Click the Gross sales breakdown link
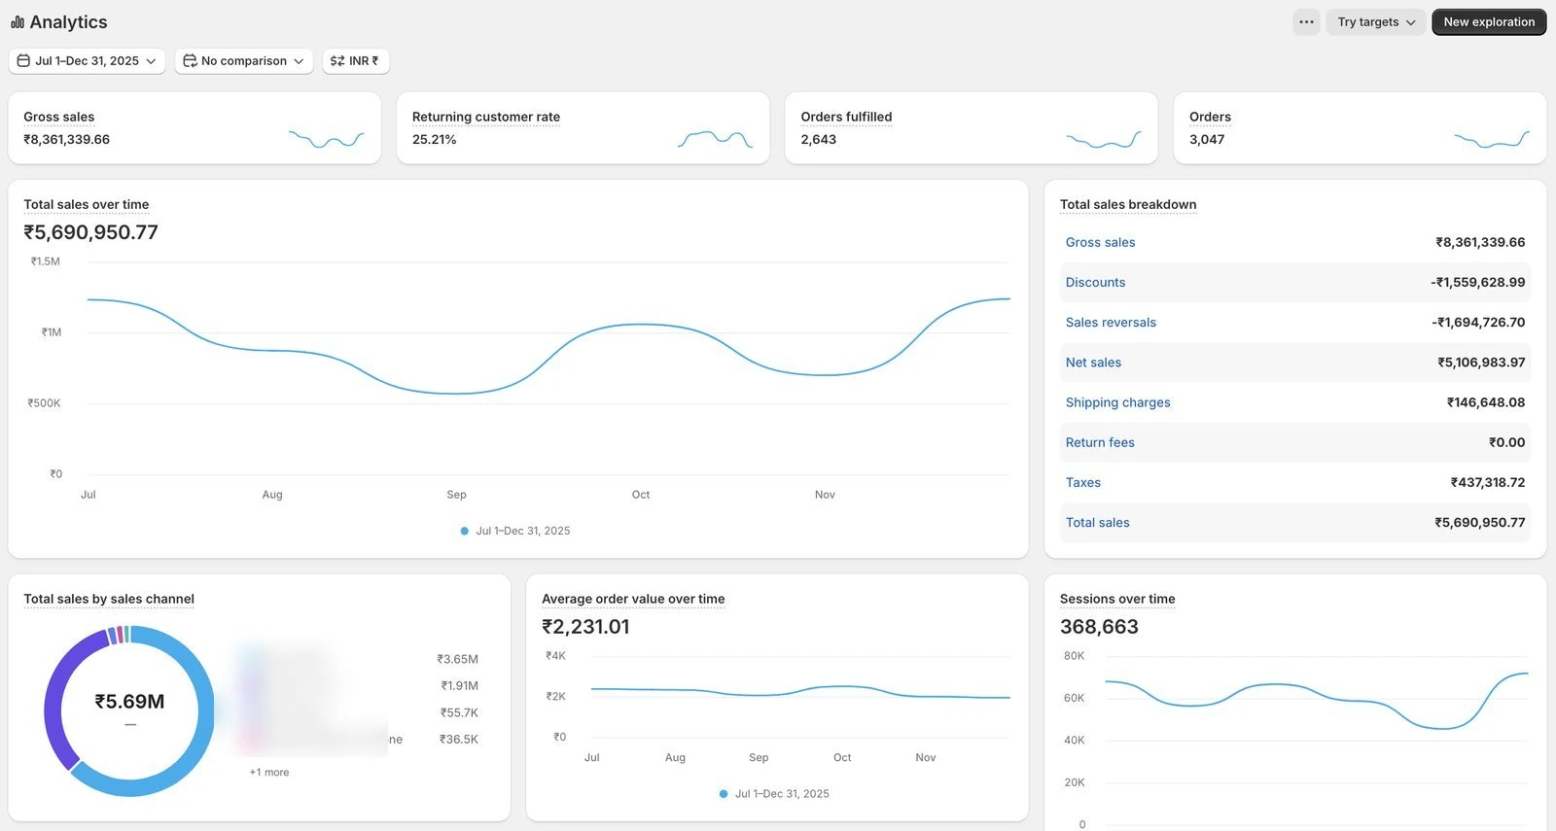The image size is (1556, 831). 1100,242
